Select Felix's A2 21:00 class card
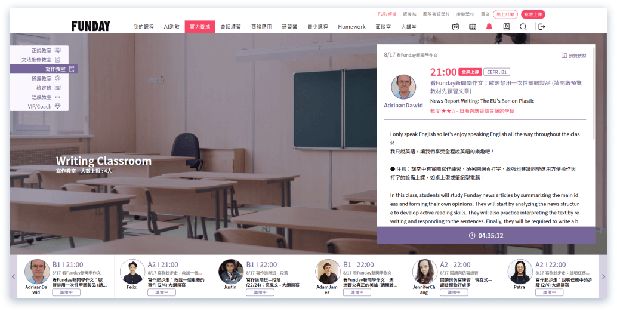 [x=162, y=276]
